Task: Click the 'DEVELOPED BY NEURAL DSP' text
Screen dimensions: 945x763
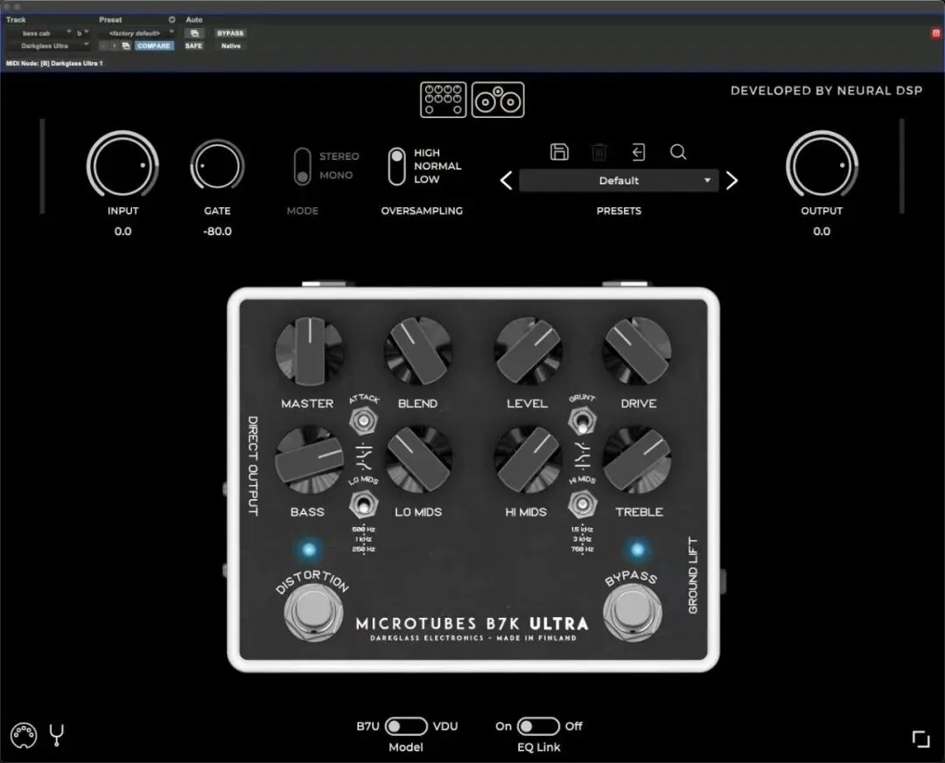Action: click(826, 91)
